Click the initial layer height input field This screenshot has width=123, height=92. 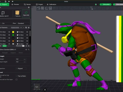click(21, 62)
